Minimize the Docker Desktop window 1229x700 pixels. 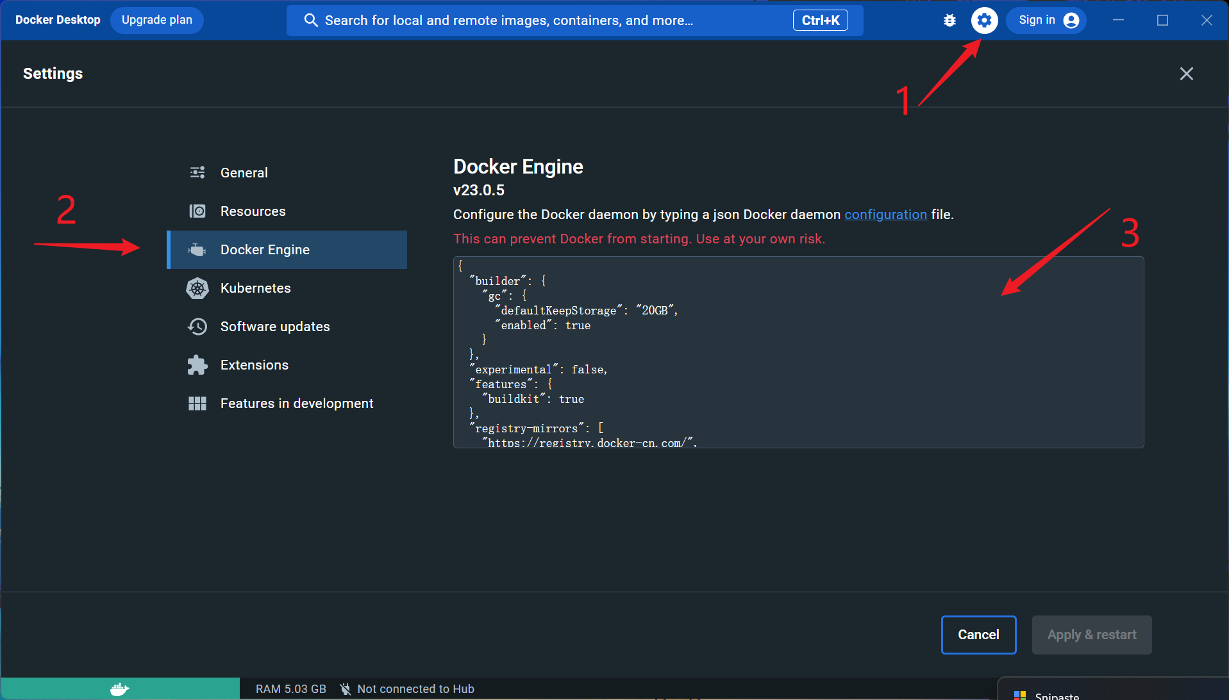(1118, 20)
